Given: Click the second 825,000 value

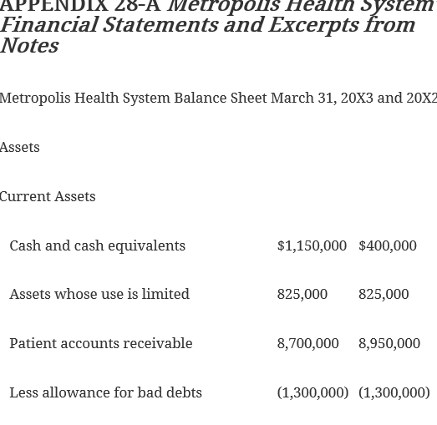Looking at the screenshot, I should click(x=384, y=295).
